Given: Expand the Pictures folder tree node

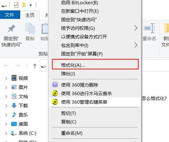Looking at the screenshot, I should click(x=6, y=87).
